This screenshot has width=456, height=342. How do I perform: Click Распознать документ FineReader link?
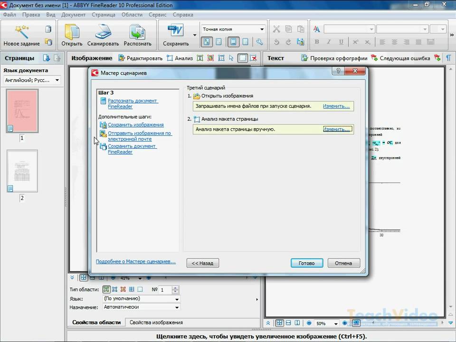coord(133,104)
